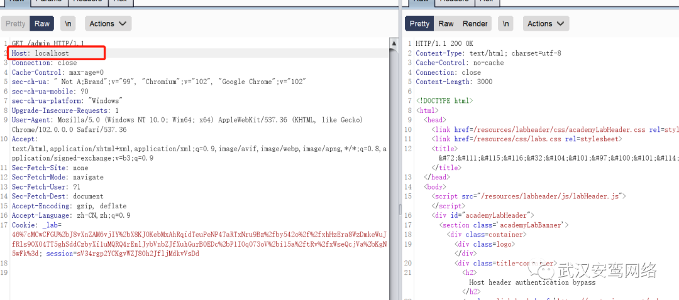
Task: Switch request view to Pretty
Action: pos(16,24)
